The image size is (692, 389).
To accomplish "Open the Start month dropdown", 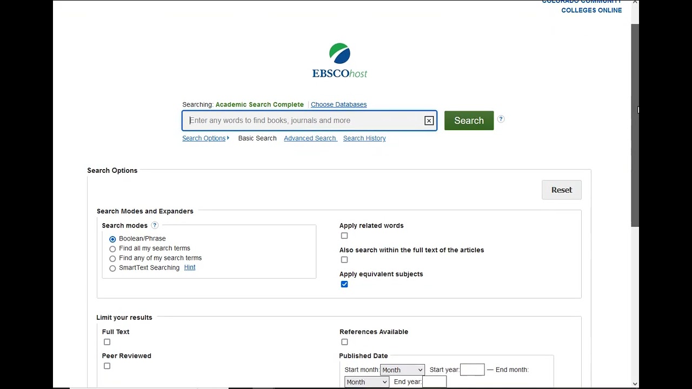I will 402,370.
